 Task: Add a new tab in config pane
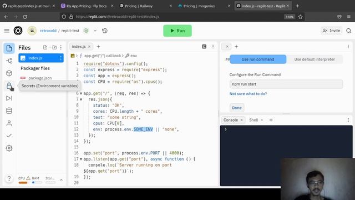tap(236, 47)
